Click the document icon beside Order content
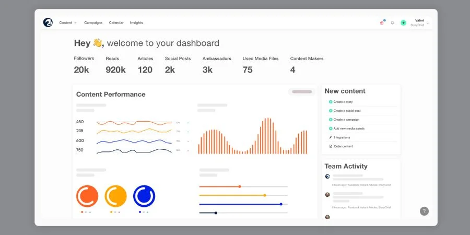This screenshot has height=235, width=470. click(331, 146)
